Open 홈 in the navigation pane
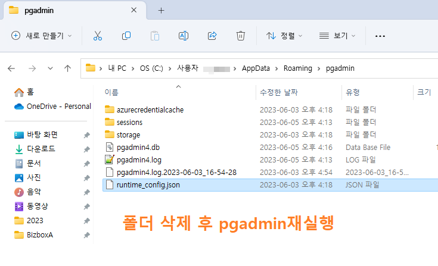 coord(24,92)
